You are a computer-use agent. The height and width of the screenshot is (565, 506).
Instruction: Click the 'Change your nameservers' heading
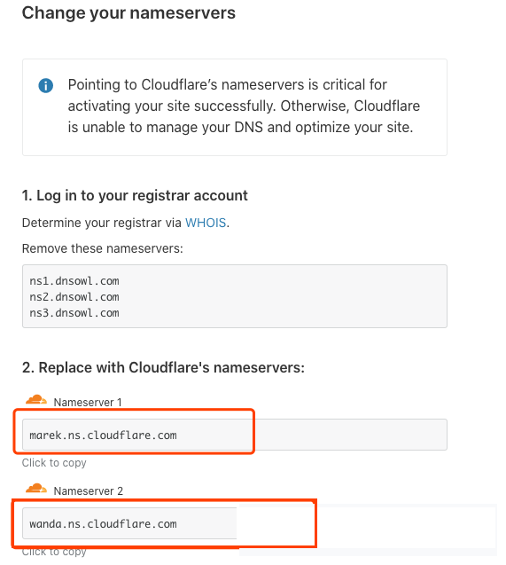click(x=128, y=13)
